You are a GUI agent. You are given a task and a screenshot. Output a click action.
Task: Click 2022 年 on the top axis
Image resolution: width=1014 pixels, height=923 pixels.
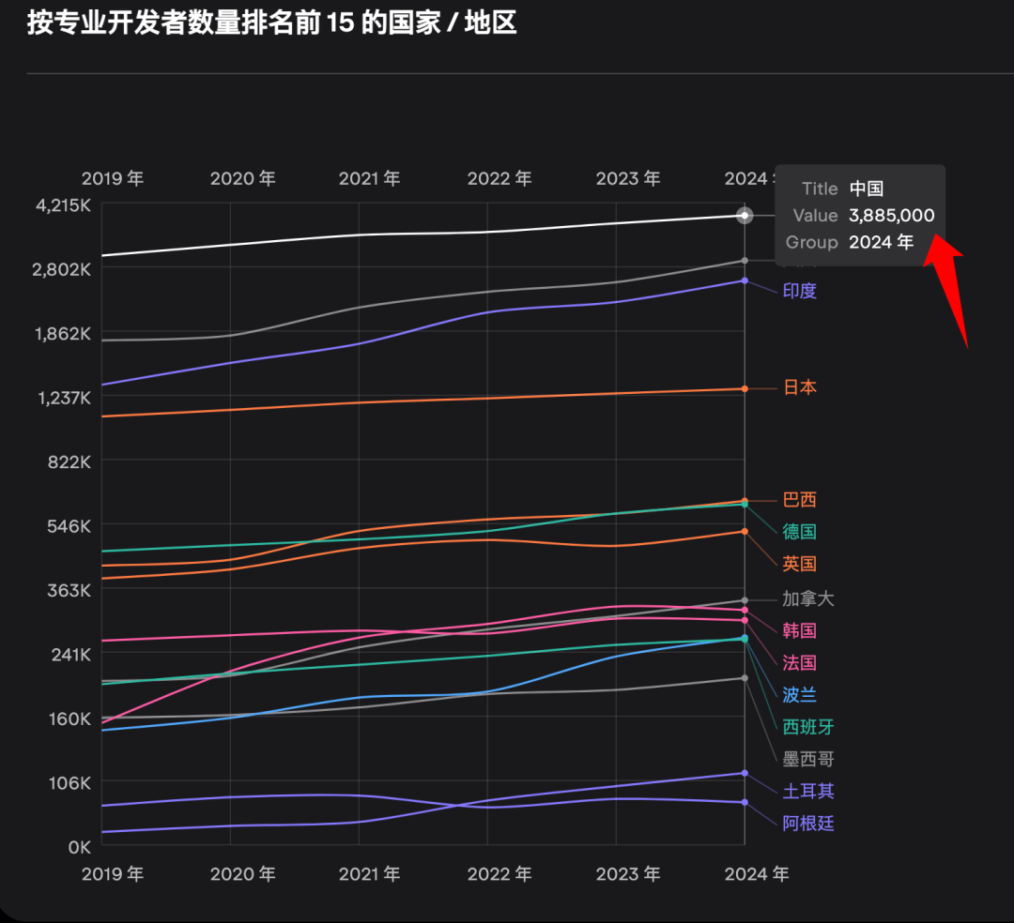tap(499, 178)
